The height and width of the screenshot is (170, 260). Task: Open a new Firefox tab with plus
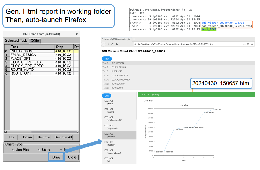134,39
